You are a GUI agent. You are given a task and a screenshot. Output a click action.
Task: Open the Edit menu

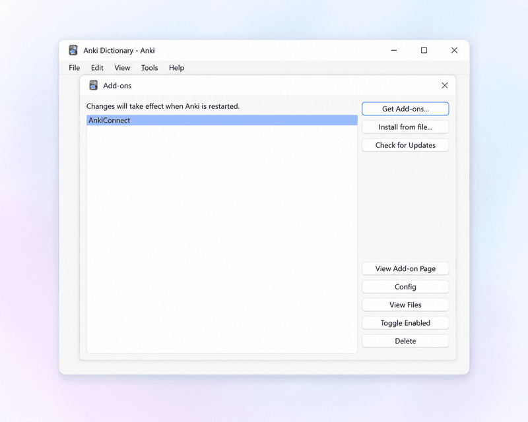click(97, 68)
